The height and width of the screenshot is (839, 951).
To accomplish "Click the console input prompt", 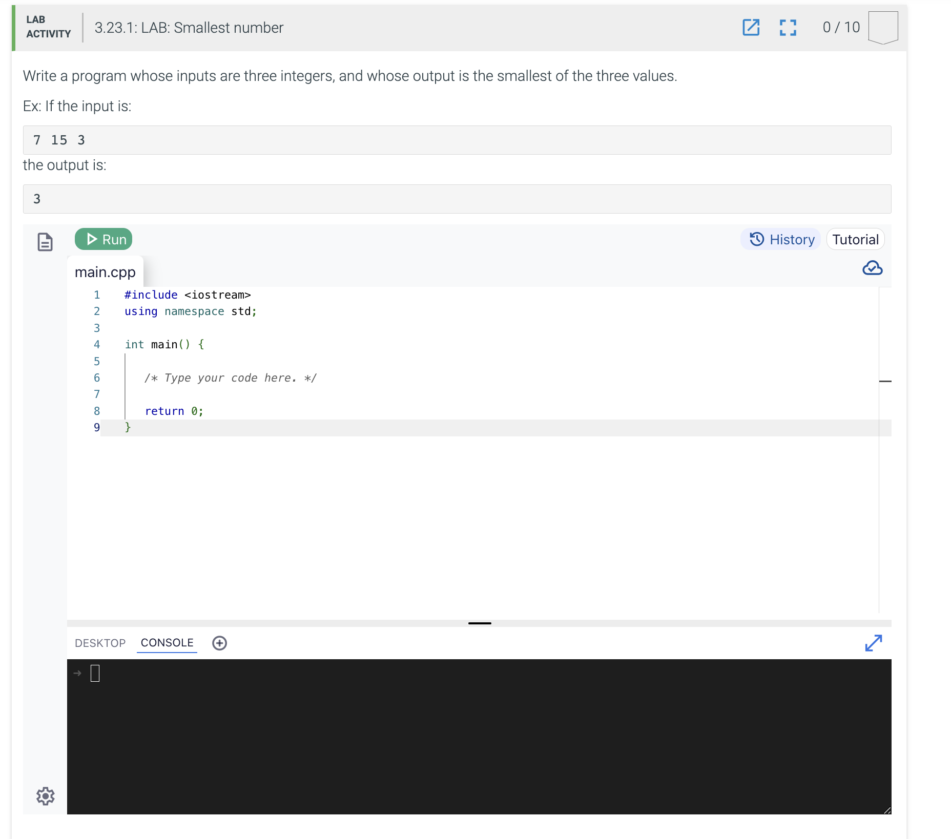I will click(x=95, y=674).
